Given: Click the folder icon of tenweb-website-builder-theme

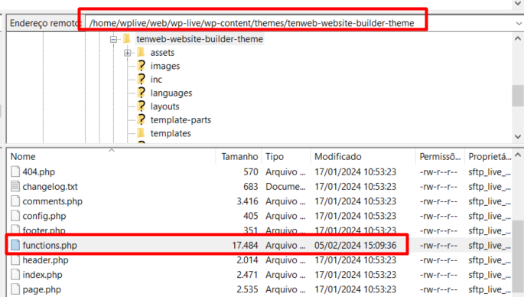Looking at the screenshot, I should 127,39.
